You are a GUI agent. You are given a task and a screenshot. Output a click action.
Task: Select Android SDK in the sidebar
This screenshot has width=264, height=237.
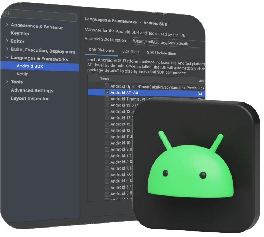40,66
